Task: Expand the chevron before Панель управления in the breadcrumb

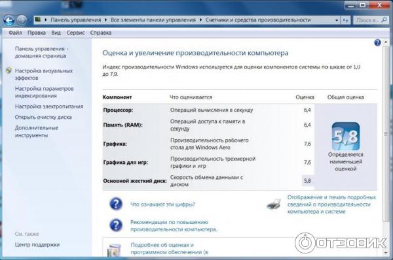Action: (x=46, y=20)
